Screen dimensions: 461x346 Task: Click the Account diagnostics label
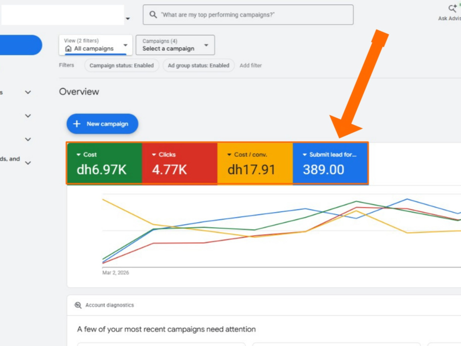click(x=110, y=305)
